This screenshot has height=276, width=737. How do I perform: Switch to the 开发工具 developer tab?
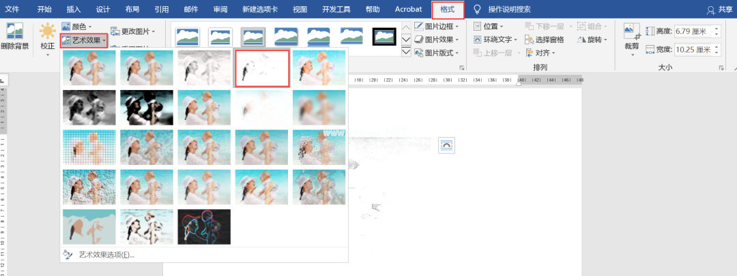click(336, 10)
